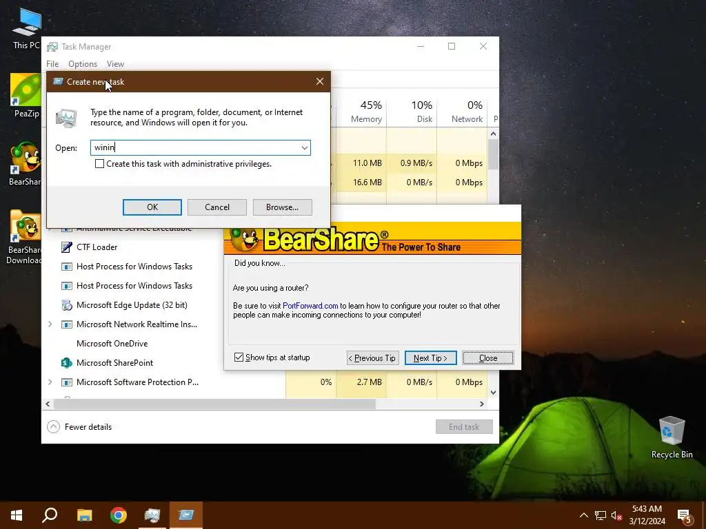Launch BearShare desktop shortcut icon
Viewport: 706px width, 529px height.
pyautogui.click(x=26, y=164)
